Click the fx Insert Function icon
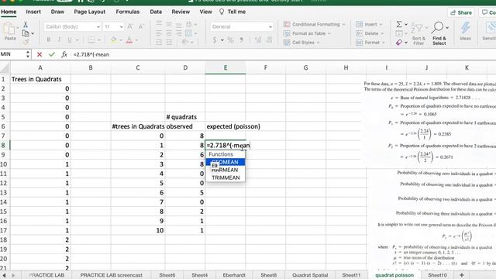 [64, 54]
